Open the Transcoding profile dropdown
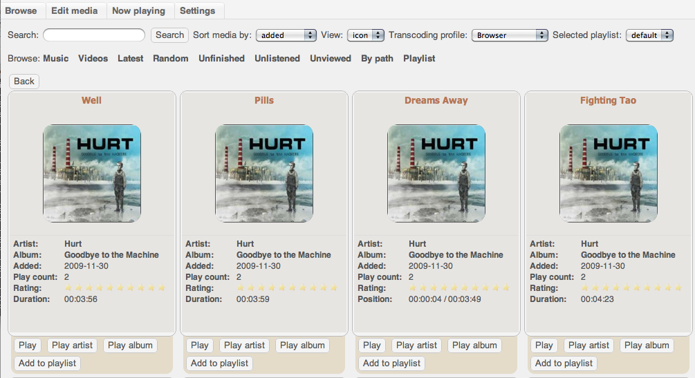Screen dimensions: 695x378 click(x=510, y=35)
